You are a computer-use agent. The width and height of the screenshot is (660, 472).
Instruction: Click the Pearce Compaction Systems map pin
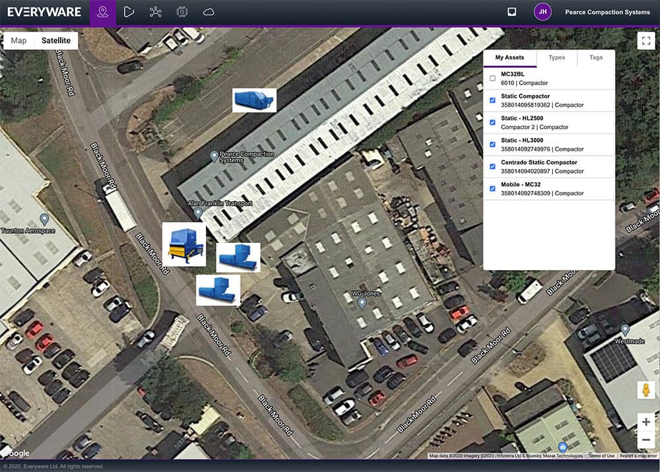click(x=214, y=156)
